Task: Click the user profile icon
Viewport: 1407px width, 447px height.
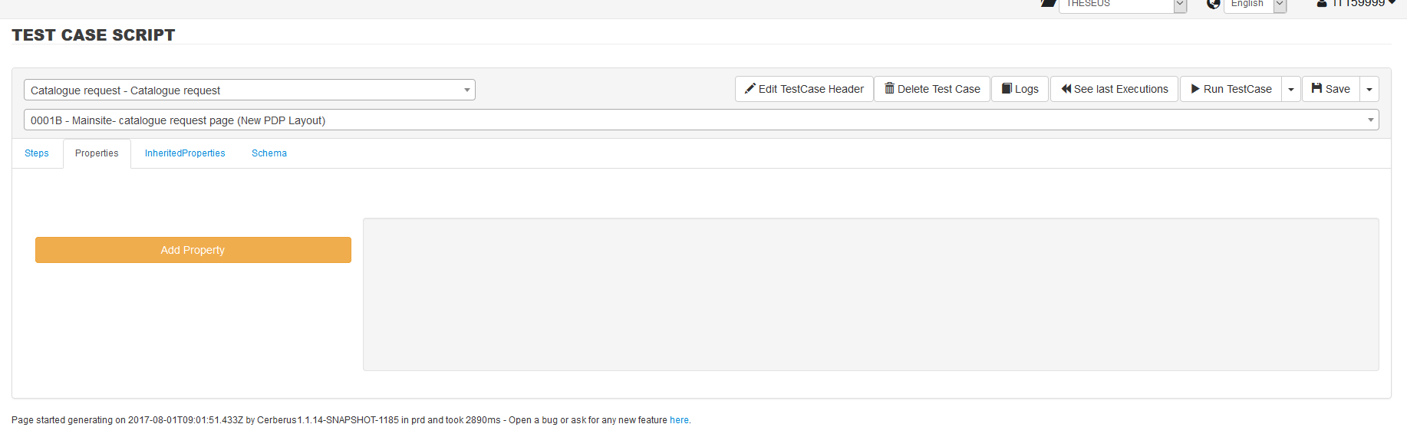Action: pos(1322,4)
